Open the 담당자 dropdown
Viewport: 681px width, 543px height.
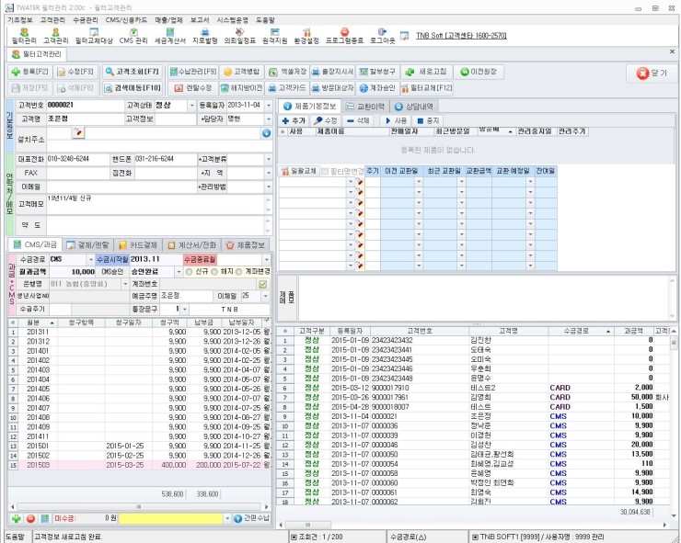coord(269,119)
